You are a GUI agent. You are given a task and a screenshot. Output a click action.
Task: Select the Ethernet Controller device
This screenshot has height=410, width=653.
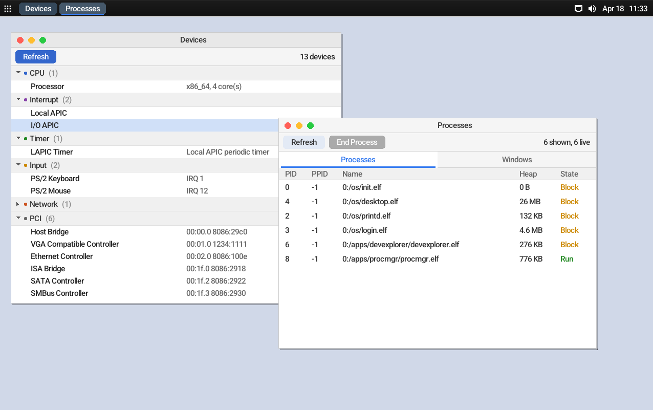click(145, 256)
